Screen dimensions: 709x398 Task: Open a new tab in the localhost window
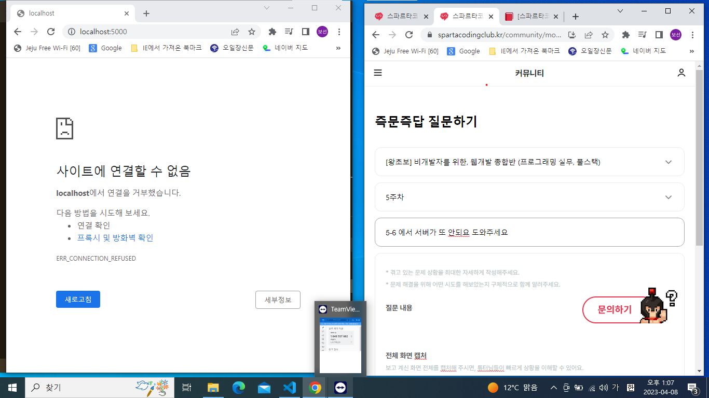(x=146, y=13)
